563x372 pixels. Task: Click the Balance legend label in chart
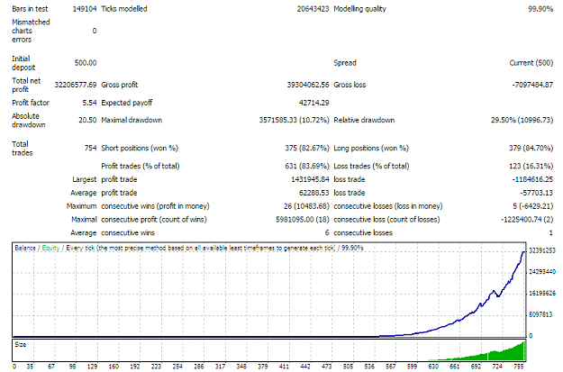pos(25,248)
